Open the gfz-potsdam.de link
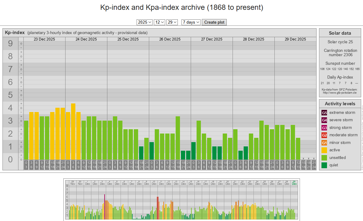Screen dimensions: 363x221 pos(340,93)
